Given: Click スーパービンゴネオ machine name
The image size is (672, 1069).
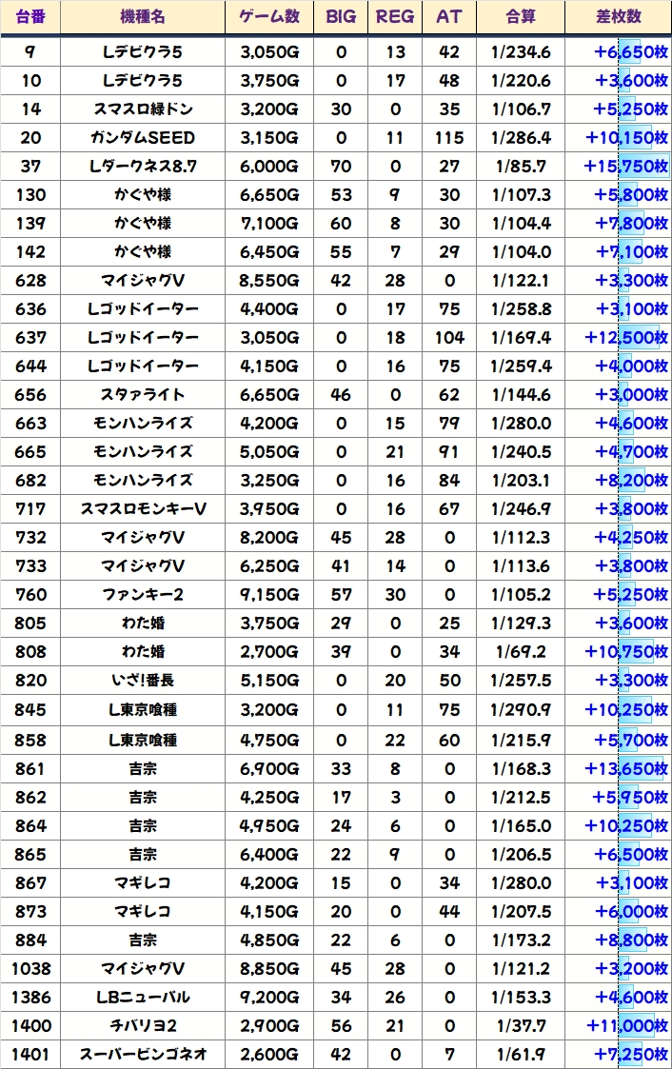Looking at the screenshot, I should 143,1055.
